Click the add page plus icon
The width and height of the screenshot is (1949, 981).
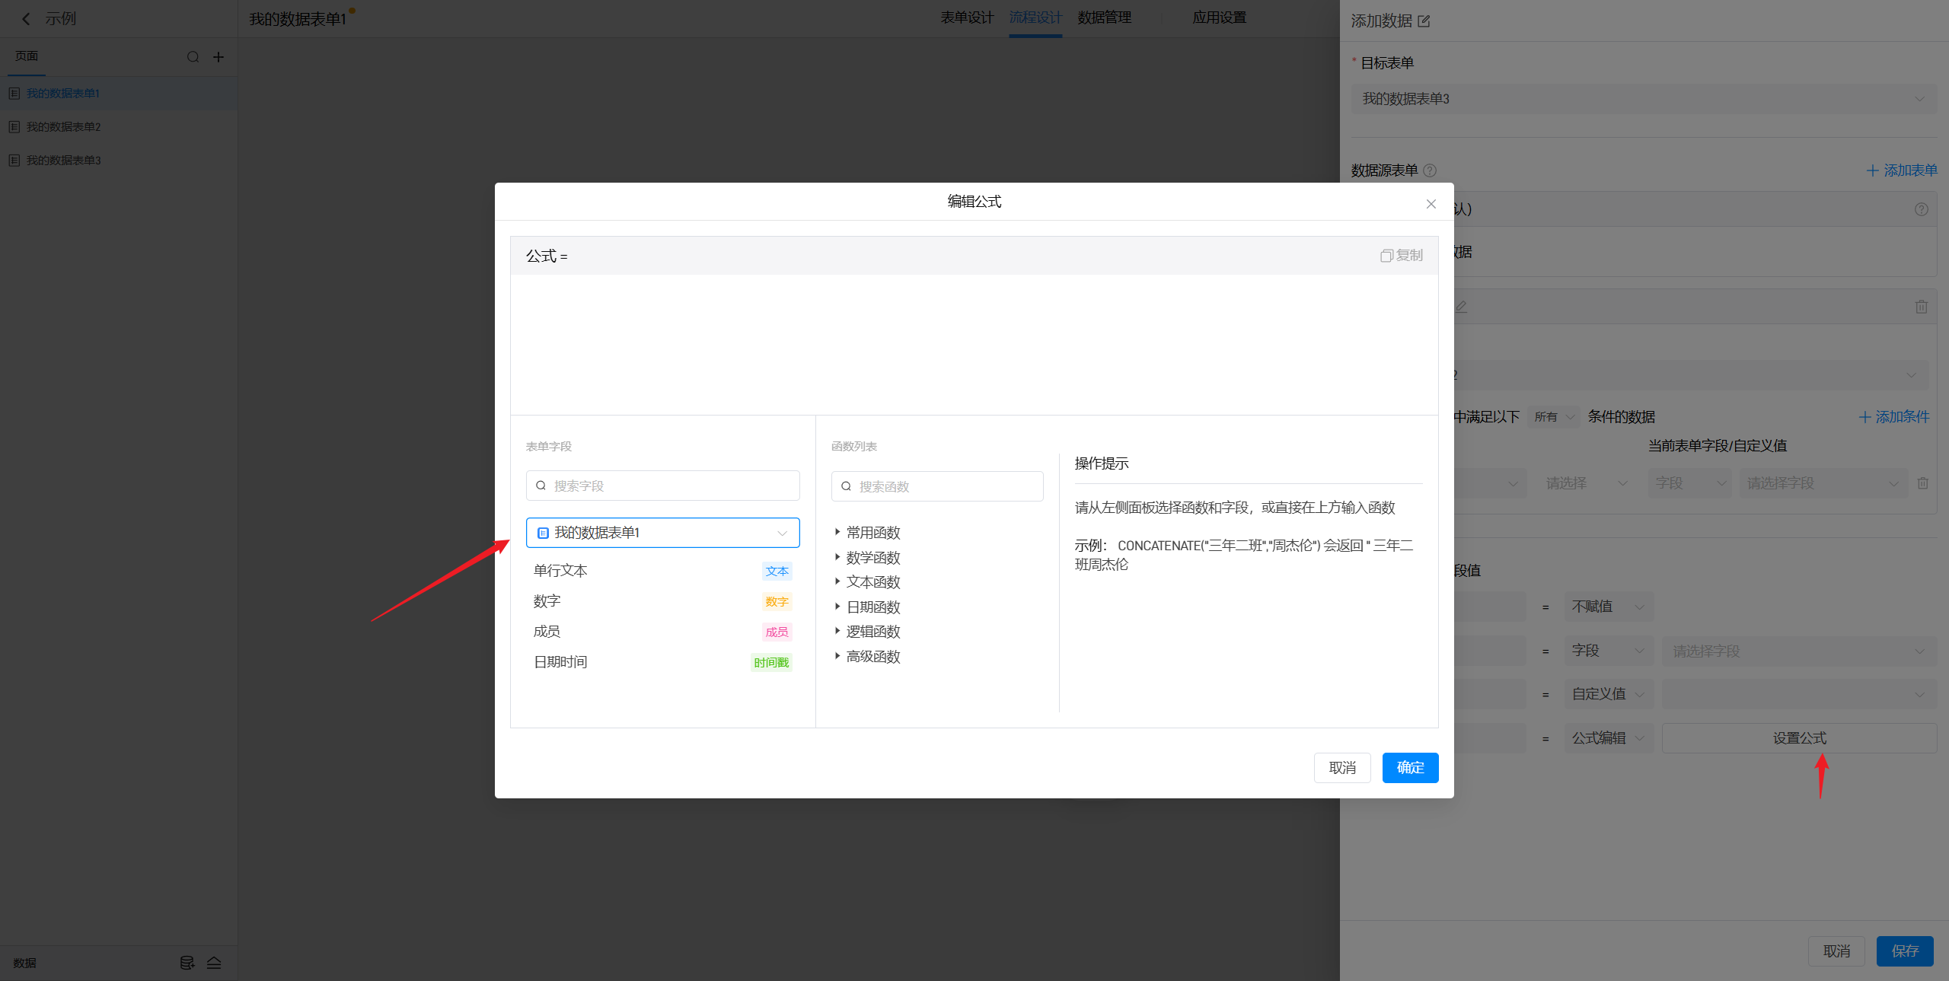point(219,57)
